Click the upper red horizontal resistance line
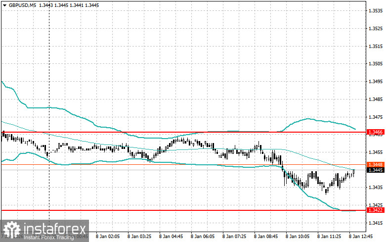386x242 pixels. tap(198, 132)
